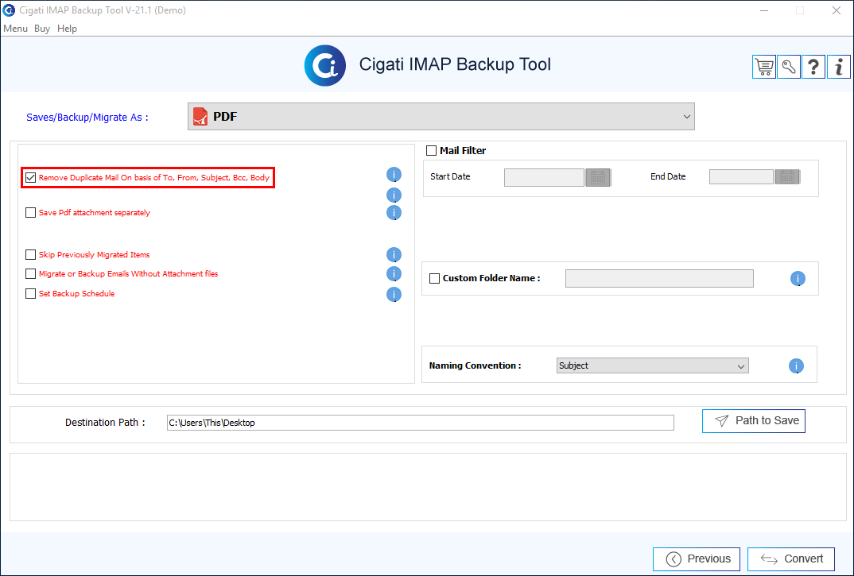Open the shopping cart purchase icon

764,67
